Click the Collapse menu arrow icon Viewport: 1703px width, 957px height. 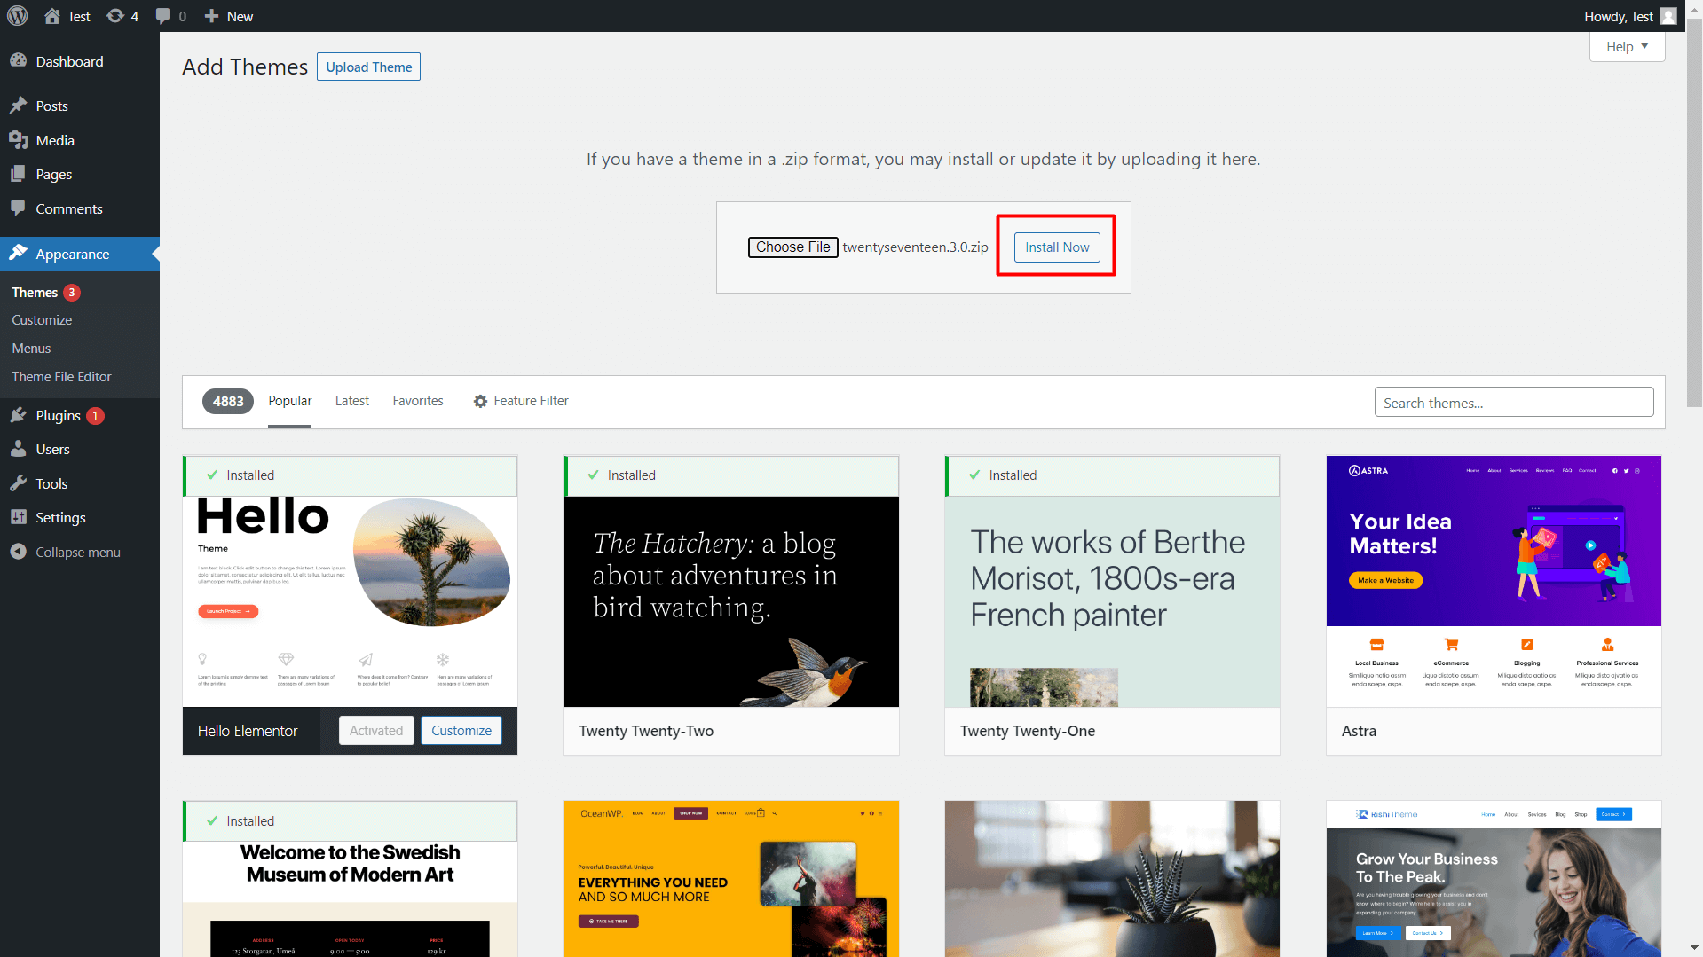(x=18, y=552)
